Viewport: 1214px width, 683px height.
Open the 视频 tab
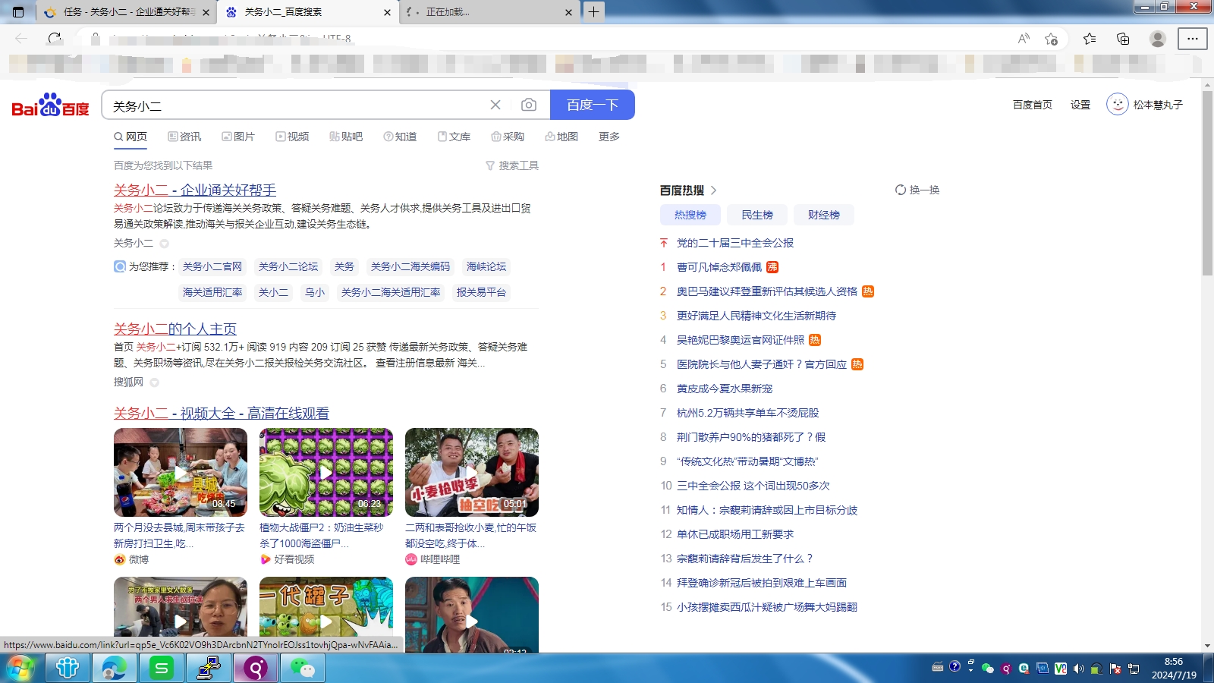292,137
